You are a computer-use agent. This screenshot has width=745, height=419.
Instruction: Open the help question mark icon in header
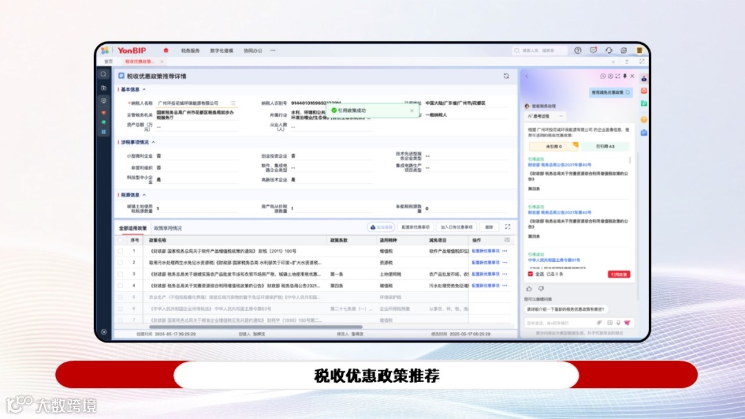578,50
